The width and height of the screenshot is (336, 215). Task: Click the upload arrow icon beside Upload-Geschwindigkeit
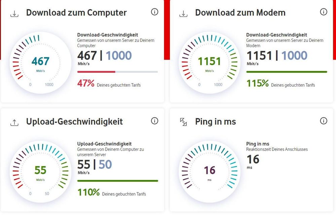click(14, 122)
